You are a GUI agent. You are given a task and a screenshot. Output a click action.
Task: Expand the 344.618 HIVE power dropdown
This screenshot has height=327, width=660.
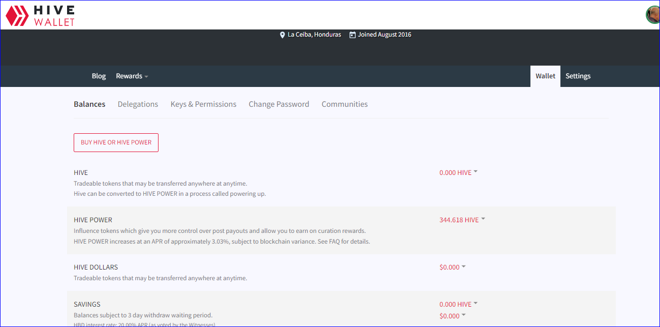click(462, 220)
